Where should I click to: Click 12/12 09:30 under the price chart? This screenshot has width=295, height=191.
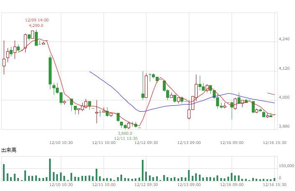coord(146,143)
